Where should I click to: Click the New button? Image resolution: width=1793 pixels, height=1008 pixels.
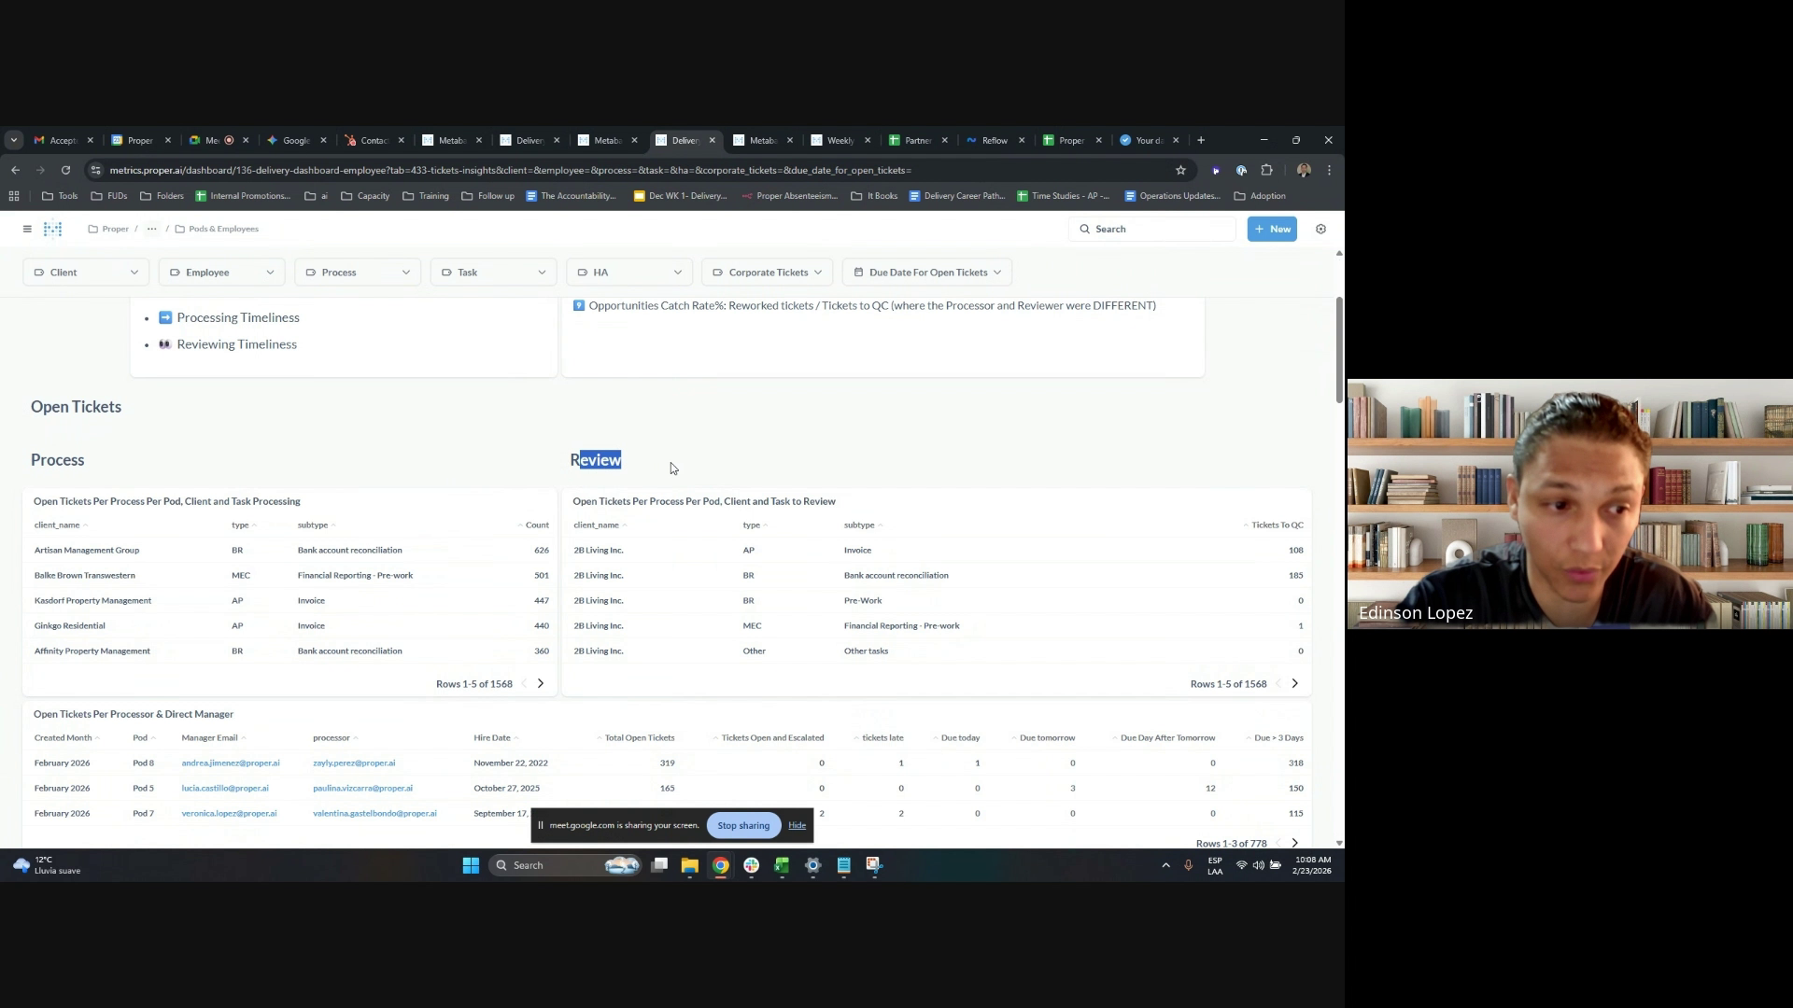coord(1272,229)
